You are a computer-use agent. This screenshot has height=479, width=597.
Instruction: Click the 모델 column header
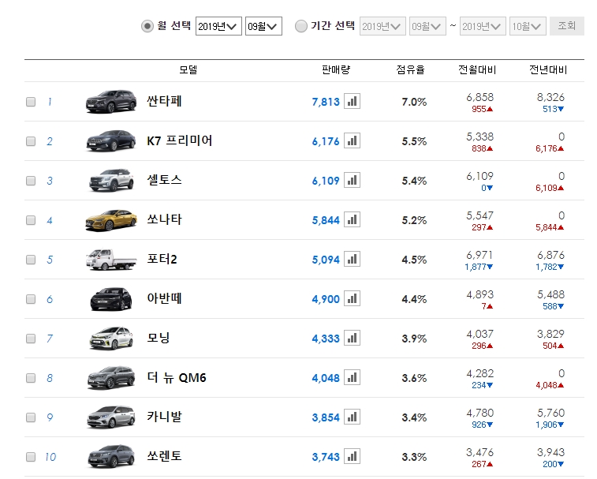[x=188, y=69]
